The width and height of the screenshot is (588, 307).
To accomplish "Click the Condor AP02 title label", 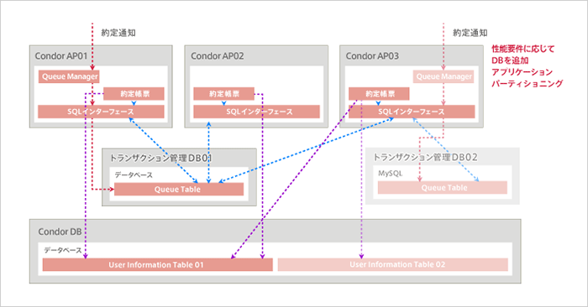I will coord(217,56).
